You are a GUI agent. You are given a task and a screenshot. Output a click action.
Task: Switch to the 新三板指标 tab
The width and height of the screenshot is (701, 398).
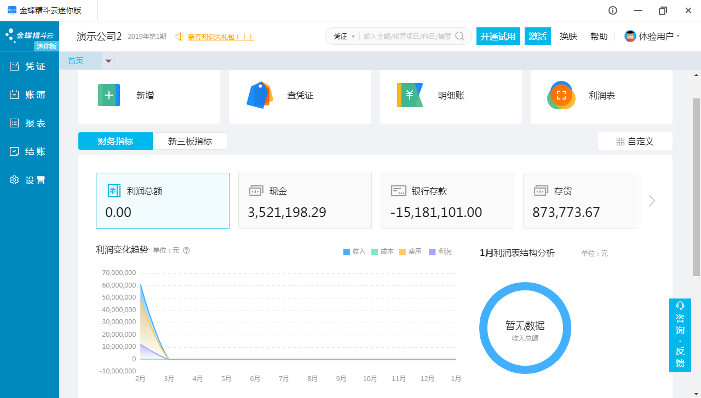[x=189, y=141]
